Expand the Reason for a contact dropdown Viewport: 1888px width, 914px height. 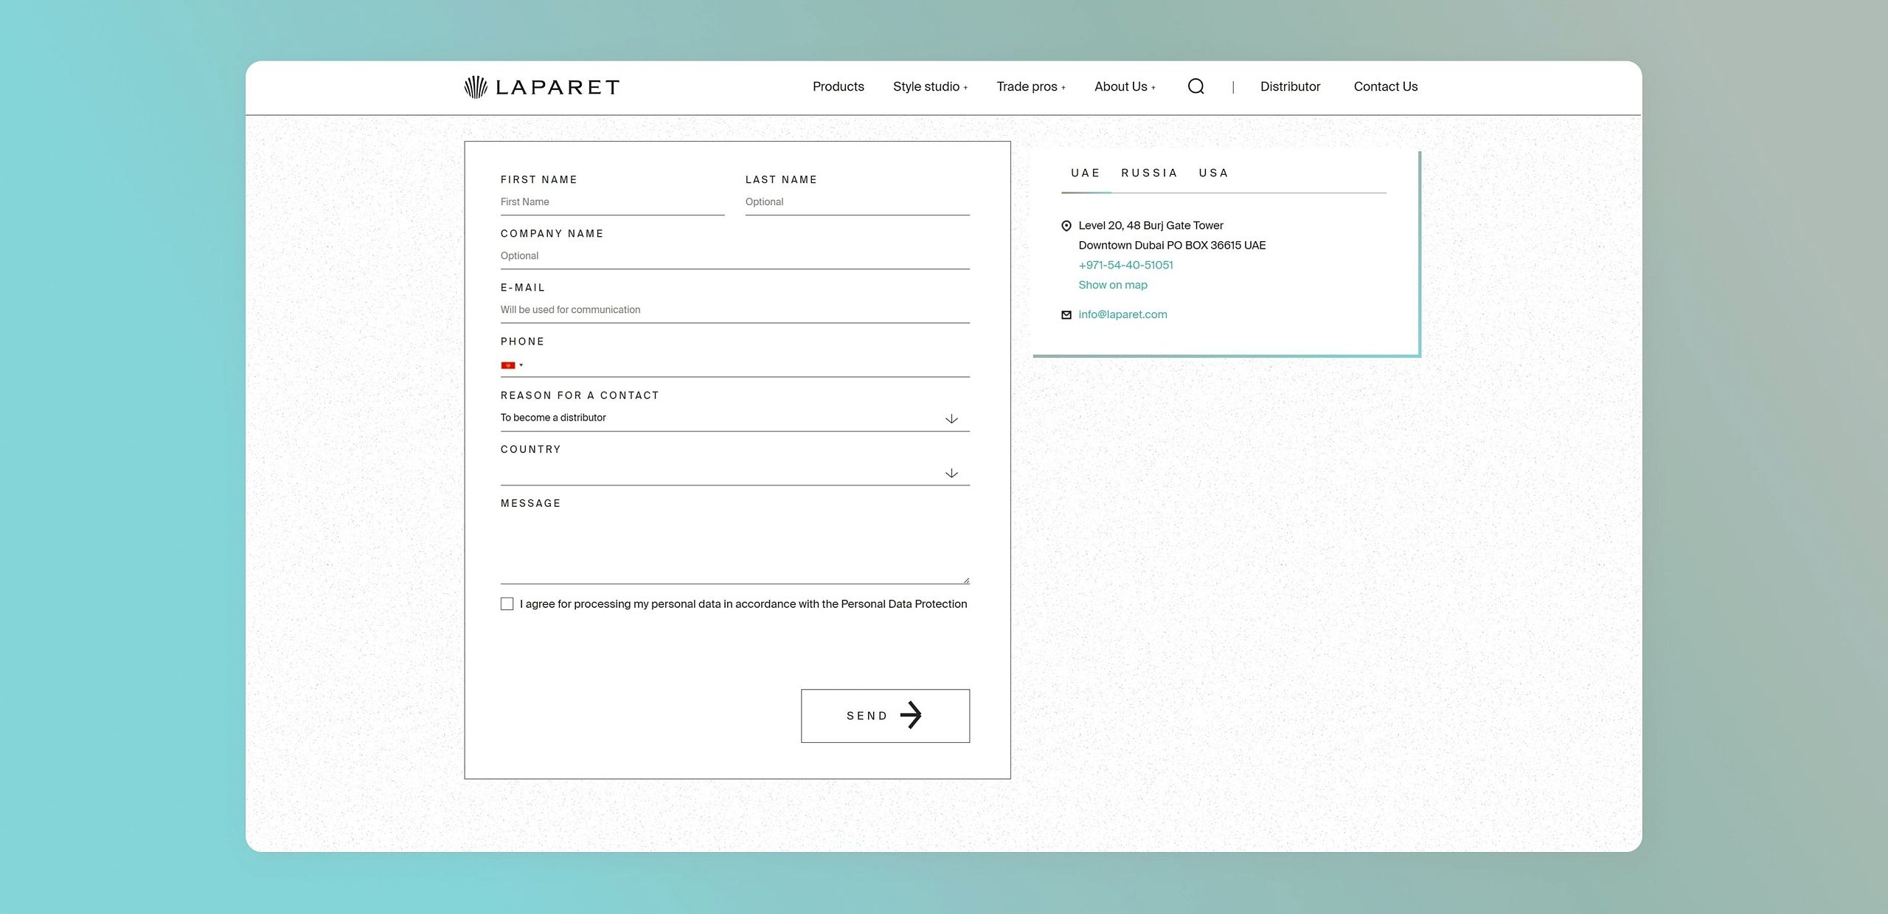pos(951,418)
